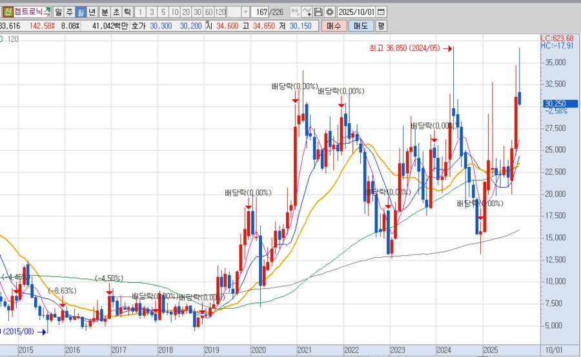Select the minute (분) chart tab
Image resolution: width=581 pixels, height=357 pixels.
[x=105, y=12]
